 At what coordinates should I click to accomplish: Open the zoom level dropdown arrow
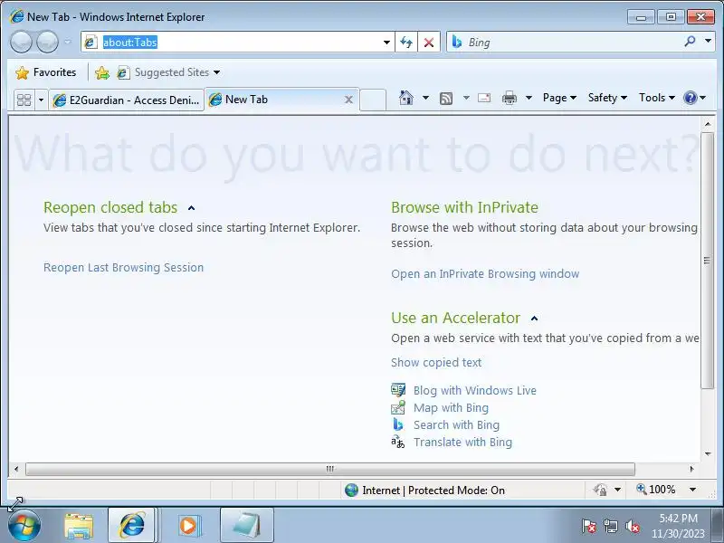coord(692,490)
